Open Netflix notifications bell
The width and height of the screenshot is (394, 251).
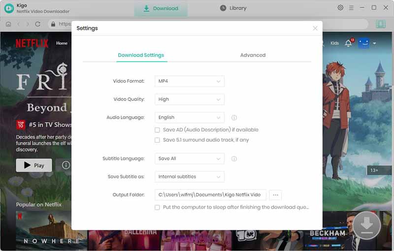pyautogui.click(x=348, y=43)
